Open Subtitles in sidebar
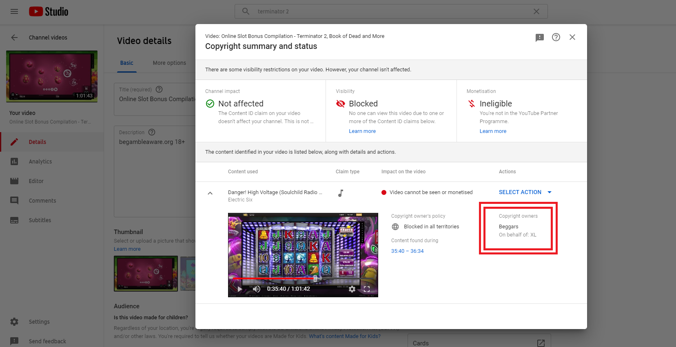 tap(52, 220)
